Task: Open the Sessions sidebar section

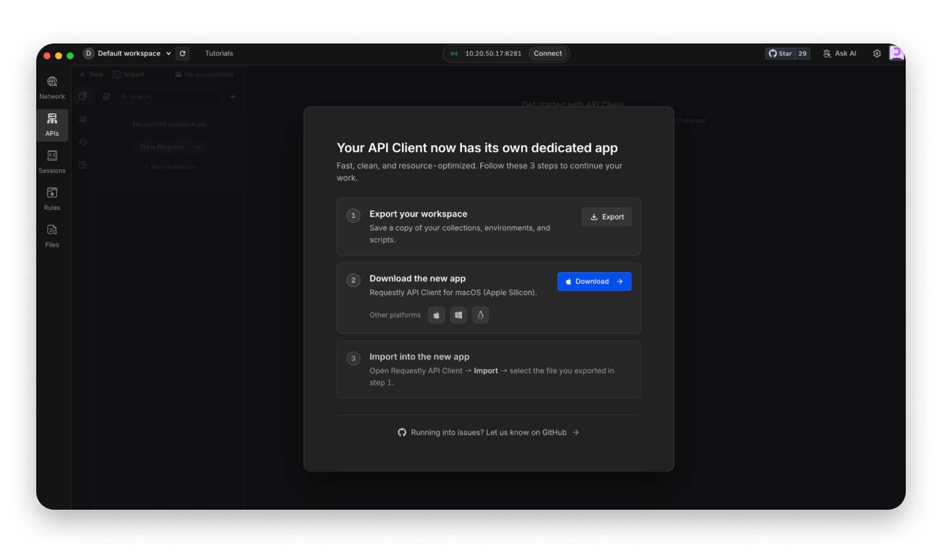Action: point(52,162)
